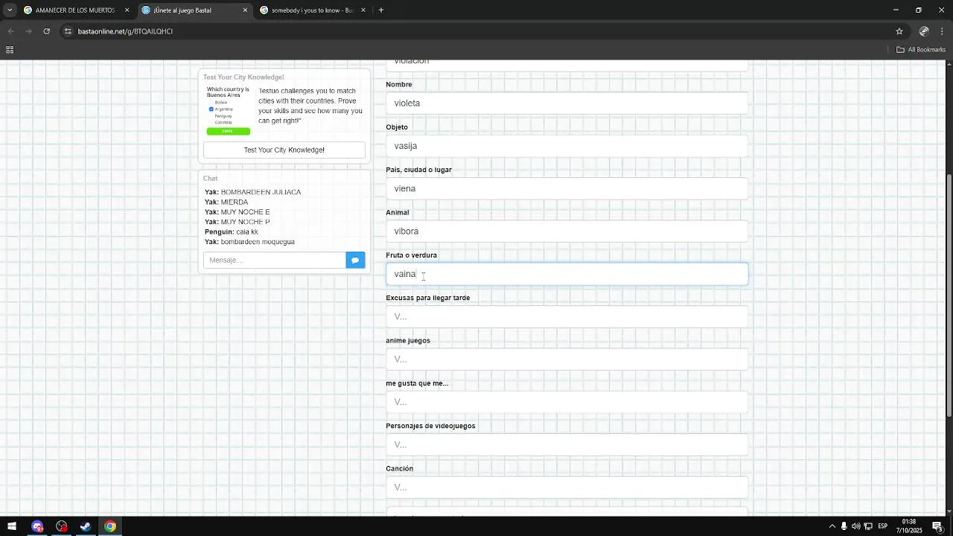Screen dimensions: 953x536
Task: Click the Nombre field containing 'violeta'
Action: click(567, 103)
